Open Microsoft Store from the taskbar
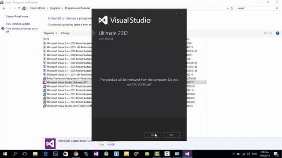 tap(66, 154)
